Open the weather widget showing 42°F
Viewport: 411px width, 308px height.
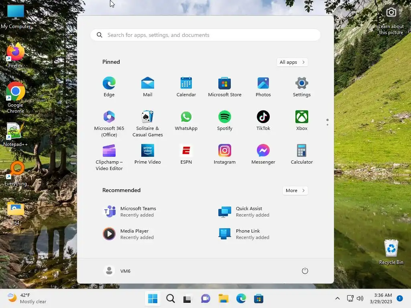pos(26,298)
